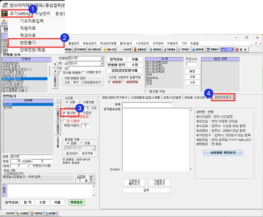Open the 반만들기 menu entry

click(x=32, y=43)
